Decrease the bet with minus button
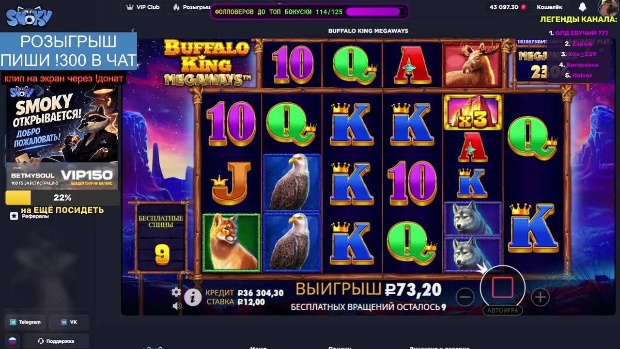The image size is (620, 349). click(465, 297)
